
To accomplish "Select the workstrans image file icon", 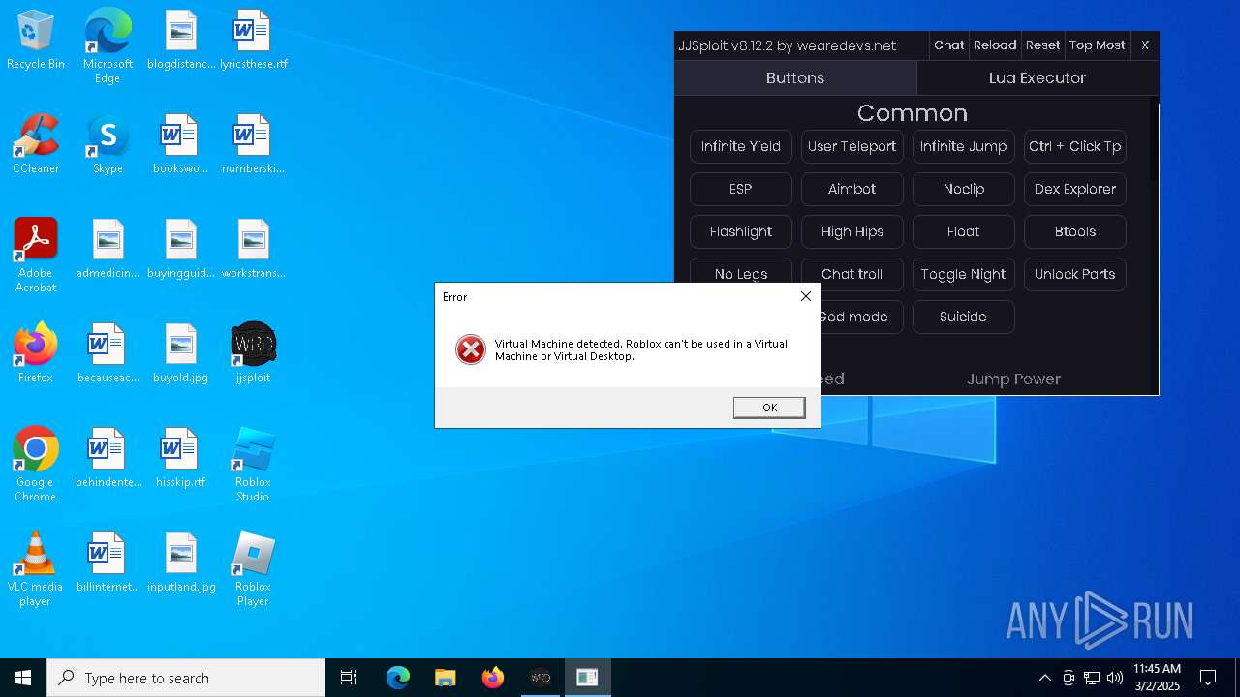I will point(253,249).
